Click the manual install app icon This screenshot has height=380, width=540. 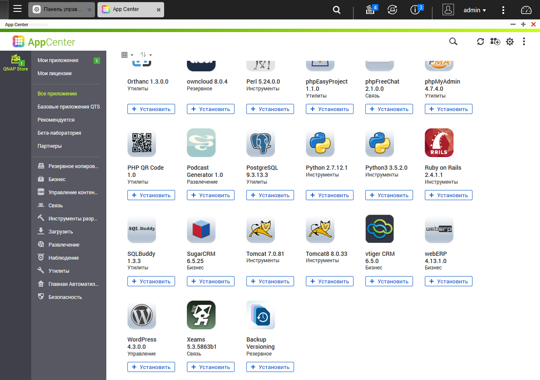tap(495, 41)
